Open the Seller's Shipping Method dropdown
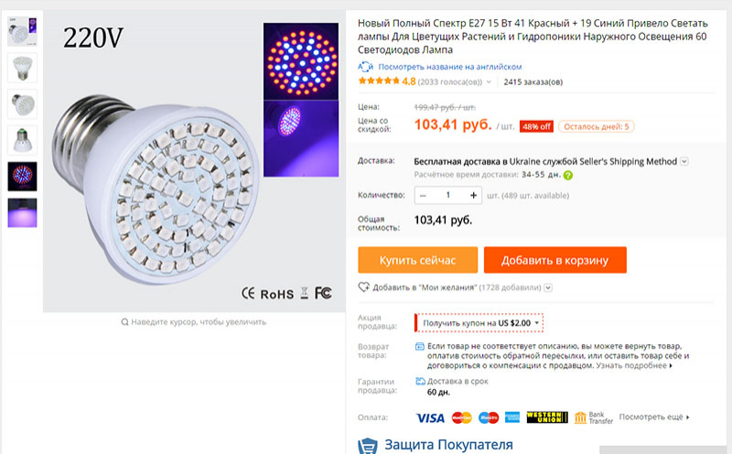Viewport: 732px width, 454px height. (684, 162)
